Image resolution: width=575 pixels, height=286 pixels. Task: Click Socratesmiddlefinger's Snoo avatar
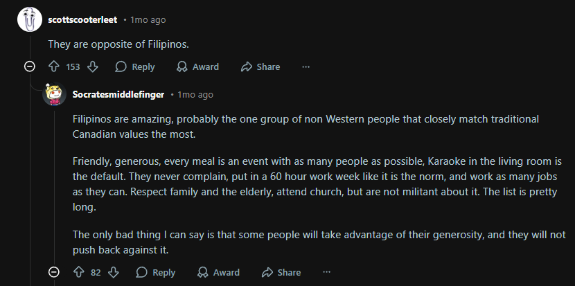[54, 94]
